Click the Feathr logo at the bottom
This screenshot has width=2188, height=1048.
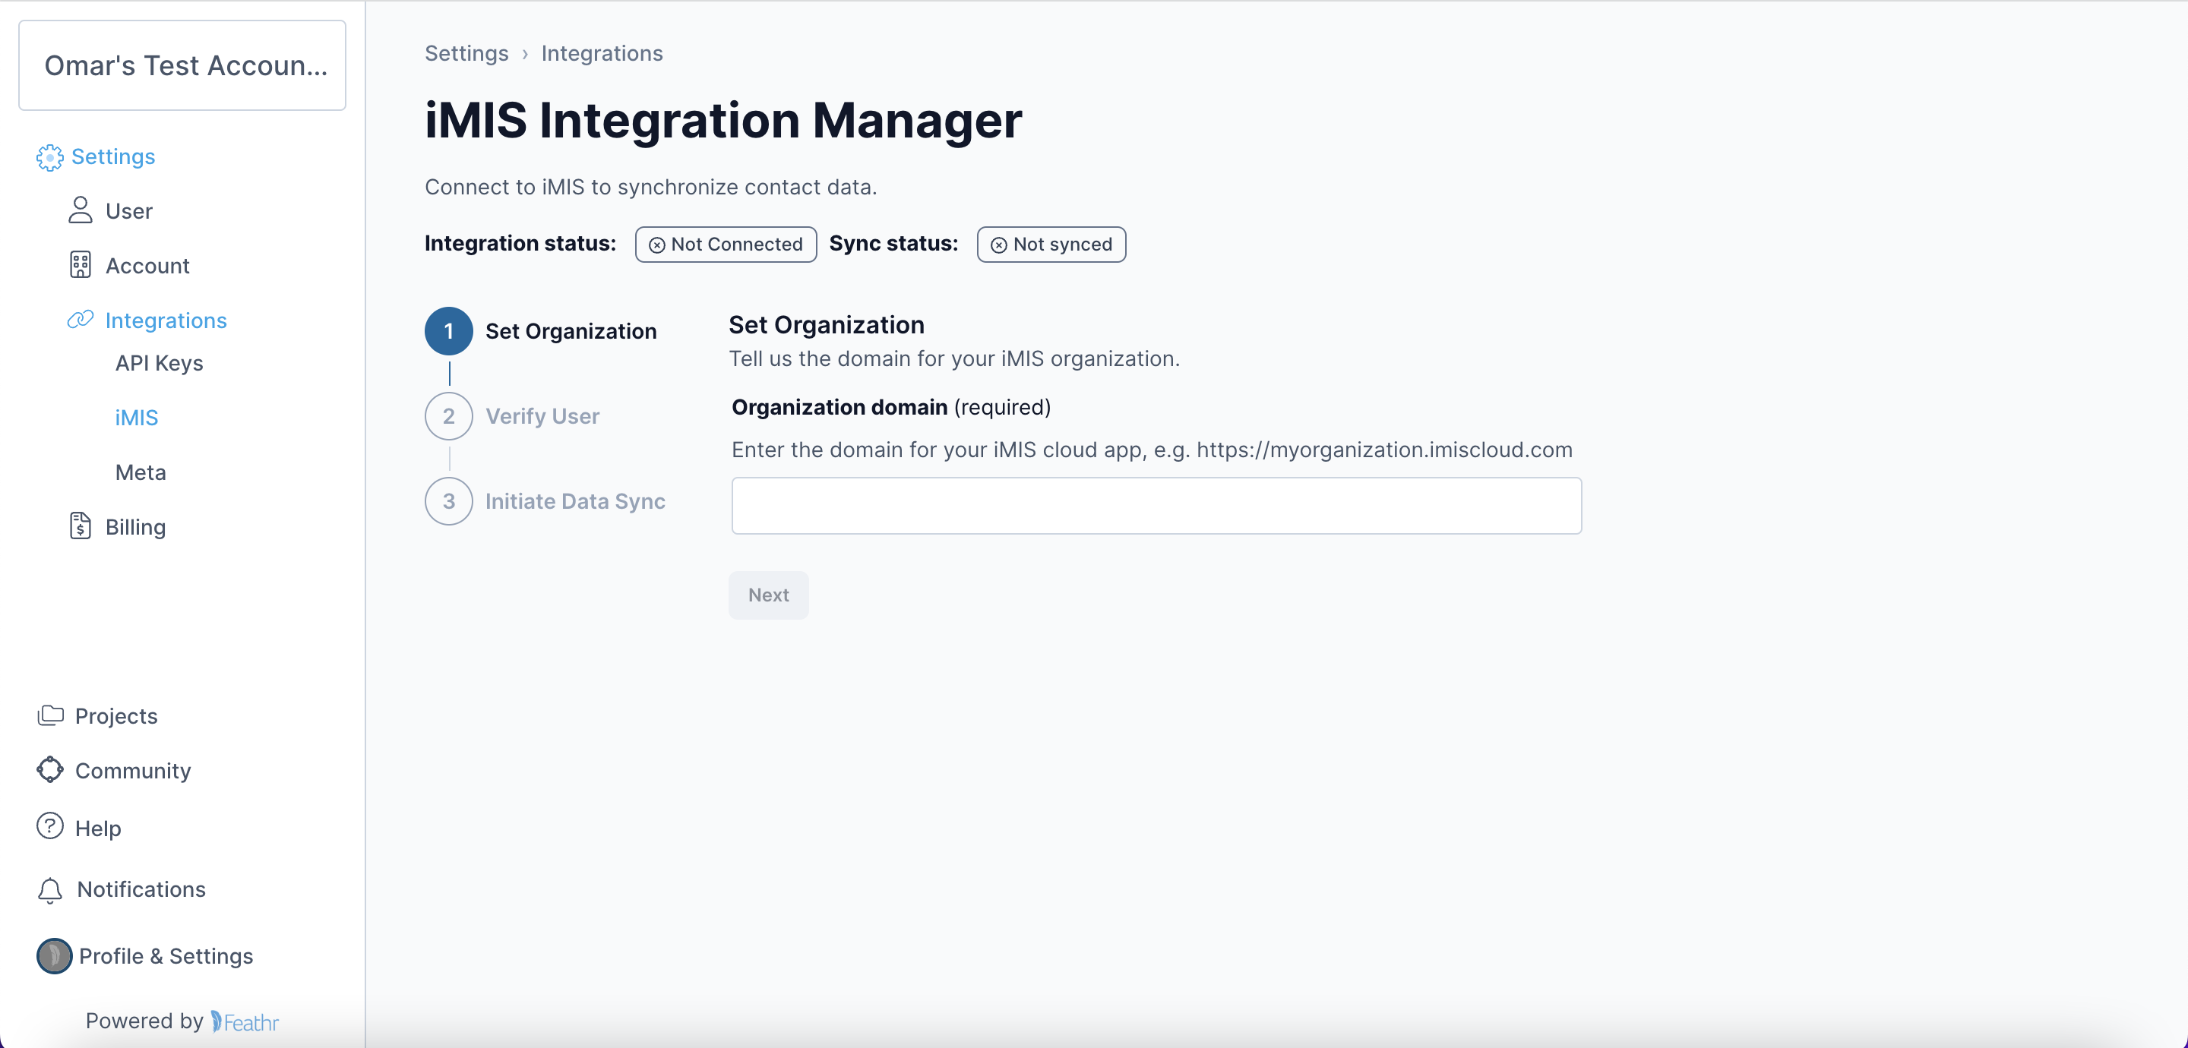tap(245, 1021)
